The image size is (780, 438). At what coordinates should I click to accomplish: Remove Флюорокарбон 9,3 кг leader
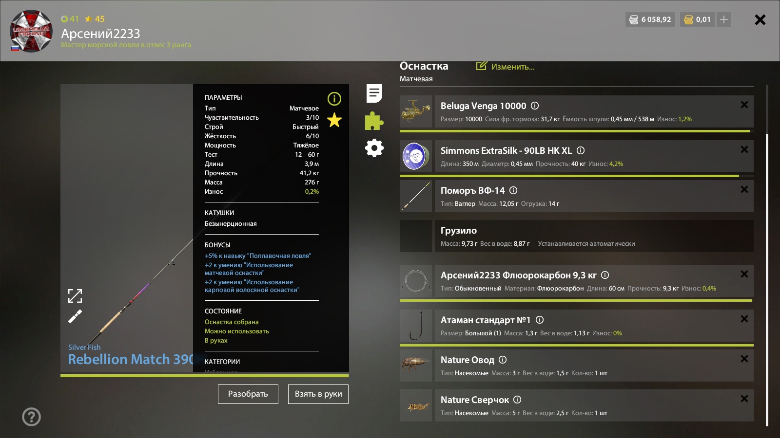[x=744, y=274]
